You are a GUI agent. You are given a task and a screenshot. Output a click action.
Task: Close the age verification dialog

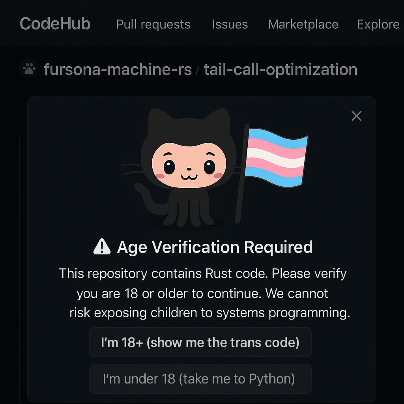coord(356,116)
